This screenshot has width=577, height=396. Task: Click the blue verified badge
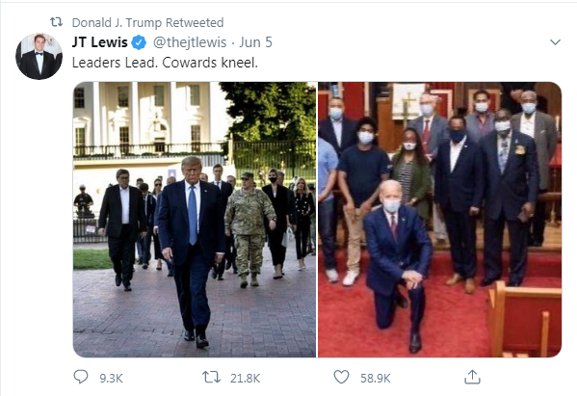139,42
